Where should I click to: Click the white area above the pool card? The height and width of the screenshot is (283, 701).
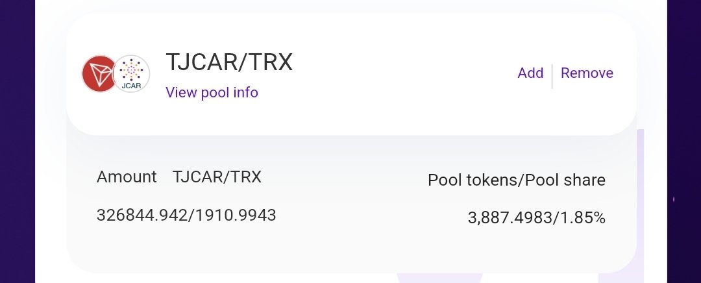(x=351, y=6)
